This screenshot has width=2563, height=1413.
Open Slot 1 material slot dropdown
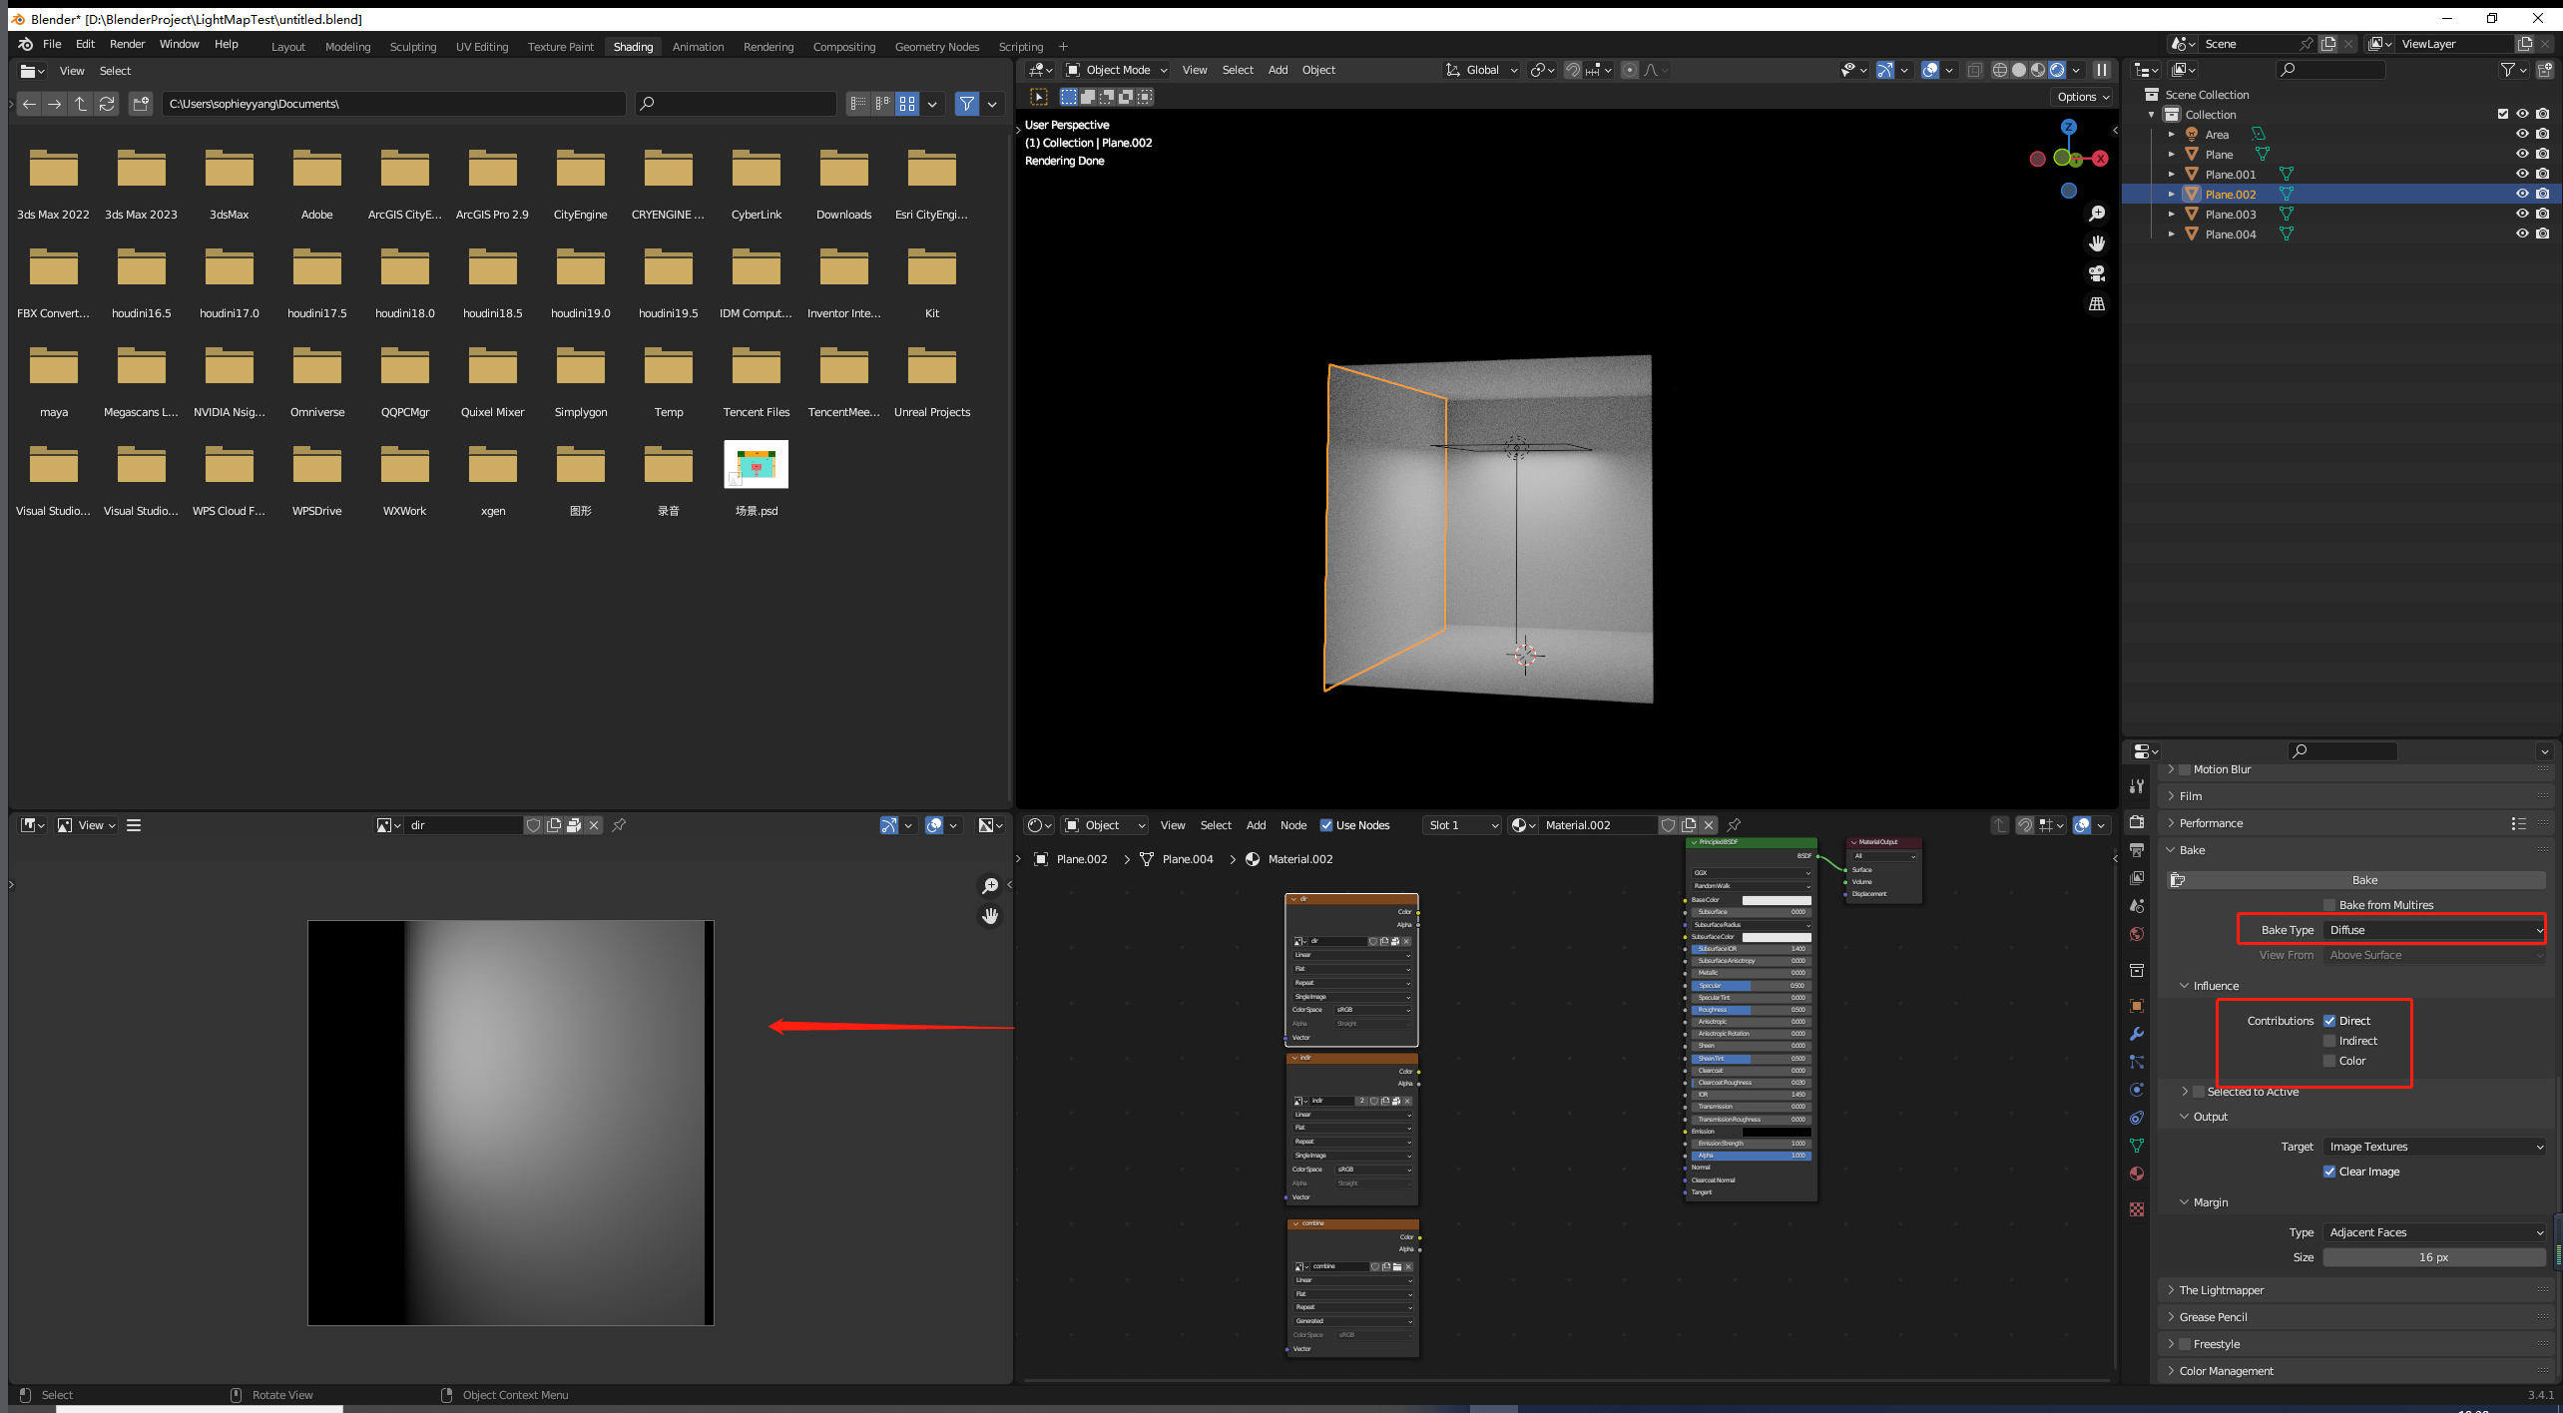tap(1461, 825)
